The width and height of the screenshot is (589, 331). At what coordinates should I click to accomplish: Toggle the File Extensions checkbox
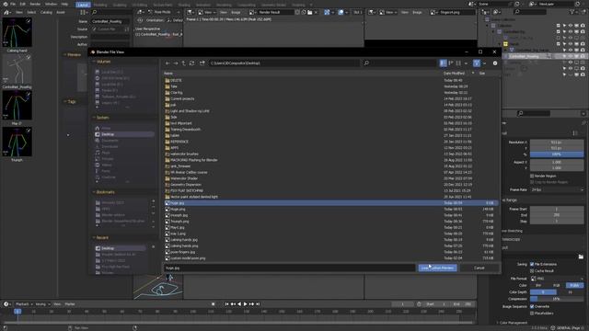[x=532, y=264]
